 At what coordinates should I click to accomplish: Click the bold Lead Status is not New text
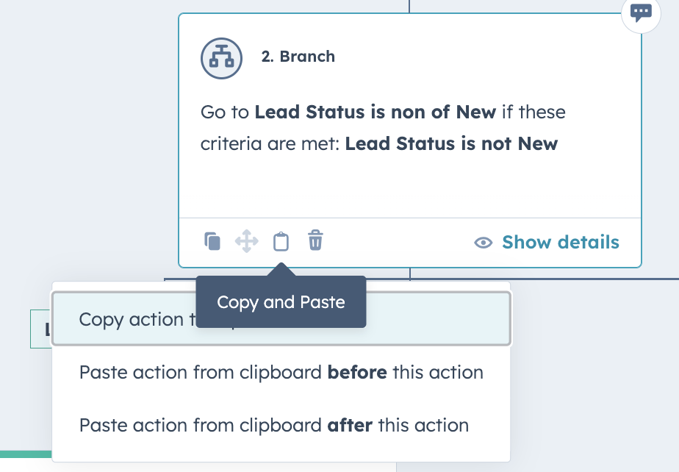click(x=451, y=143)
